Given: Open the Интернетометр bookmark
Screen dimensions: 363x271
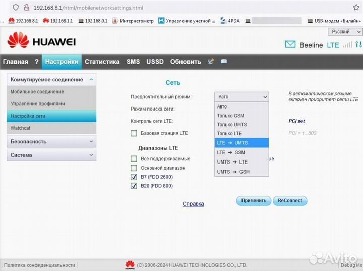Looking at the screenshot, I should [133, 21].
